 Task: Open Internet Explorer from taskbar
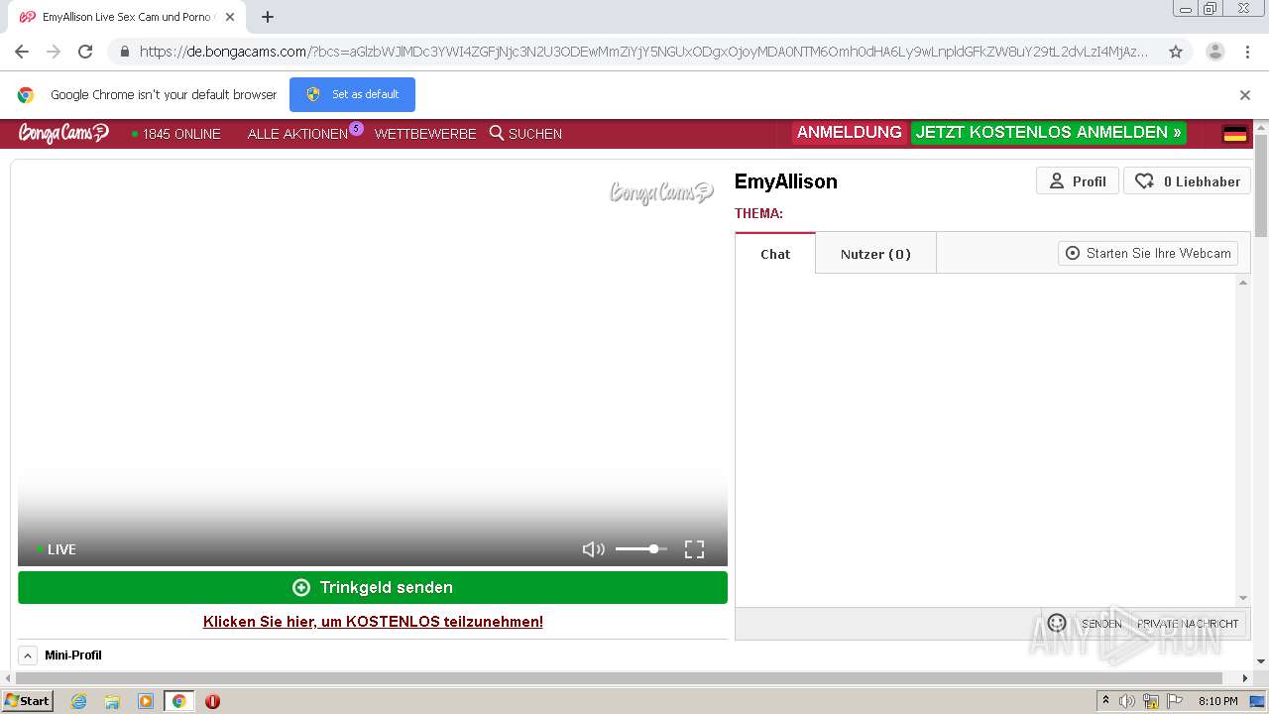(x=78, y=701)
